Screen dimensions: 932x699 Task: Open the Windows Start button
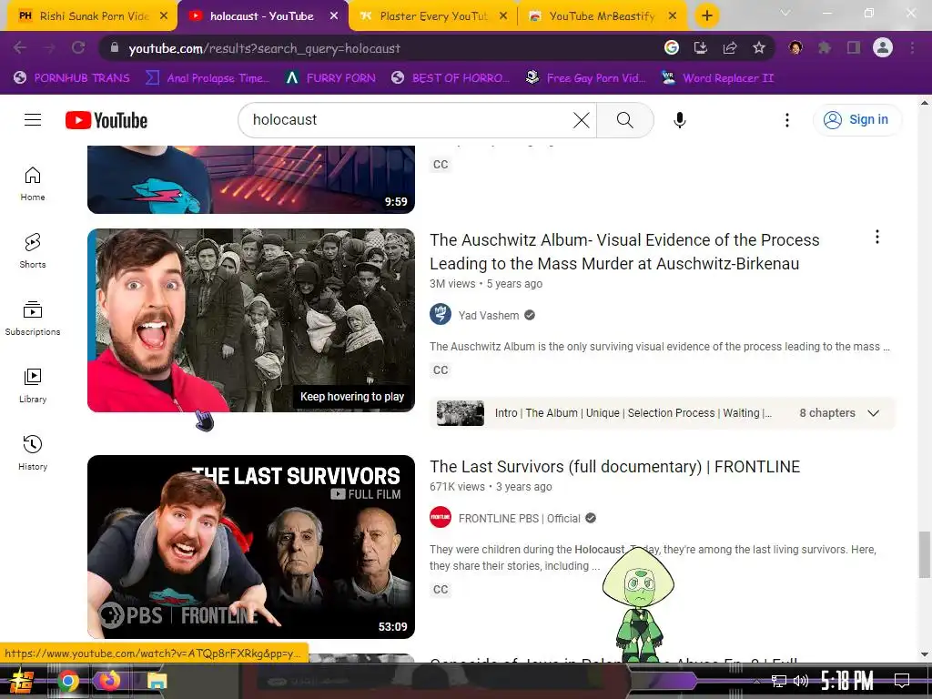(22, 681)
